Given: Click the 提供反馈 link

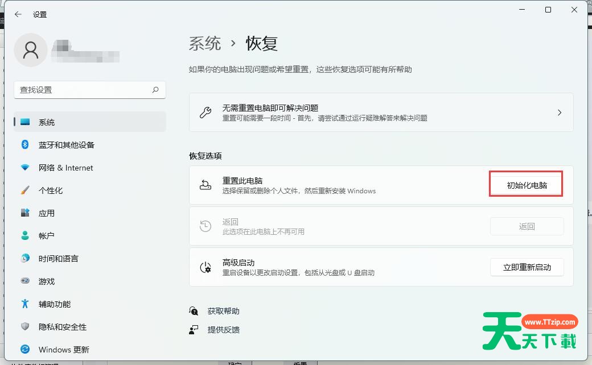Looking at the screenshot, I should pos(223,330).
